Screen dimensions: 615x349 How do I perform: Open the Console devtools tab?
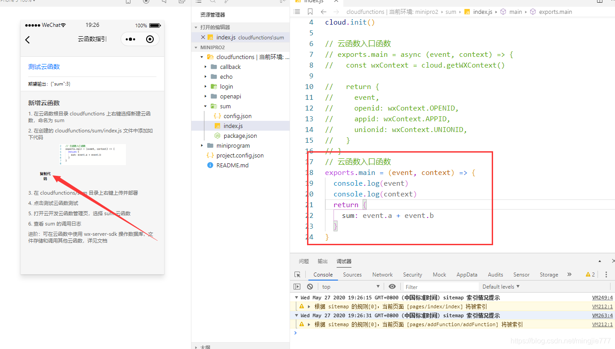323,275
